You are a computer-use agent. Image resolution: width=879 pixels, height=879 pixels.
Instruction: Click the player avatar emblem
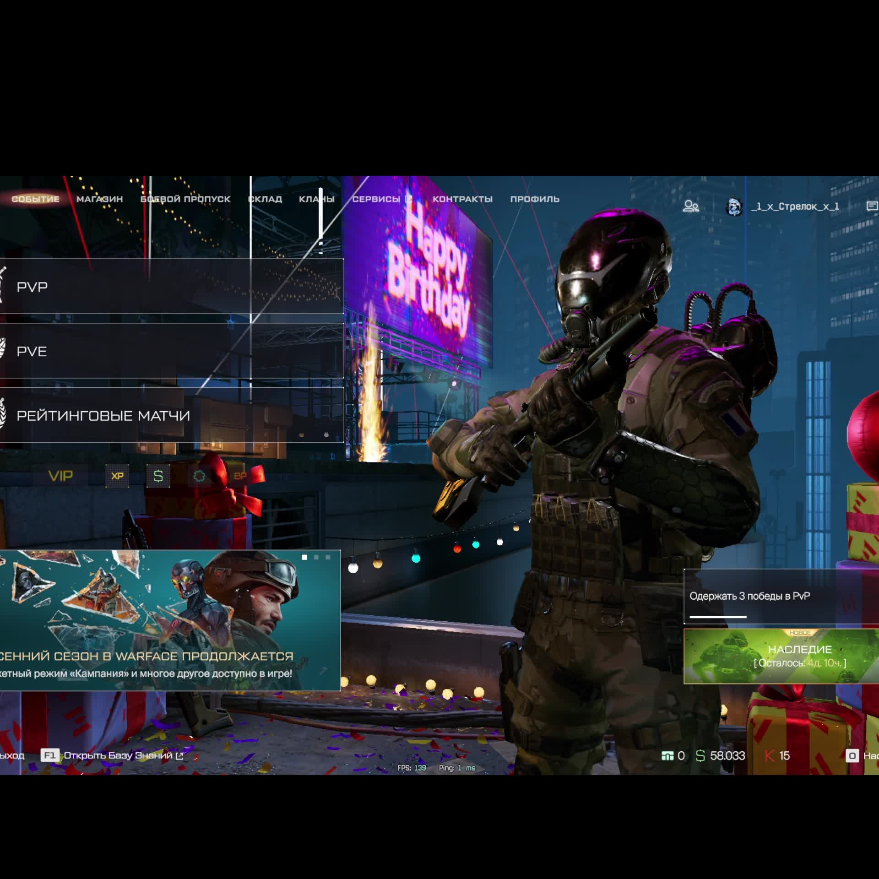coord(734,206)
